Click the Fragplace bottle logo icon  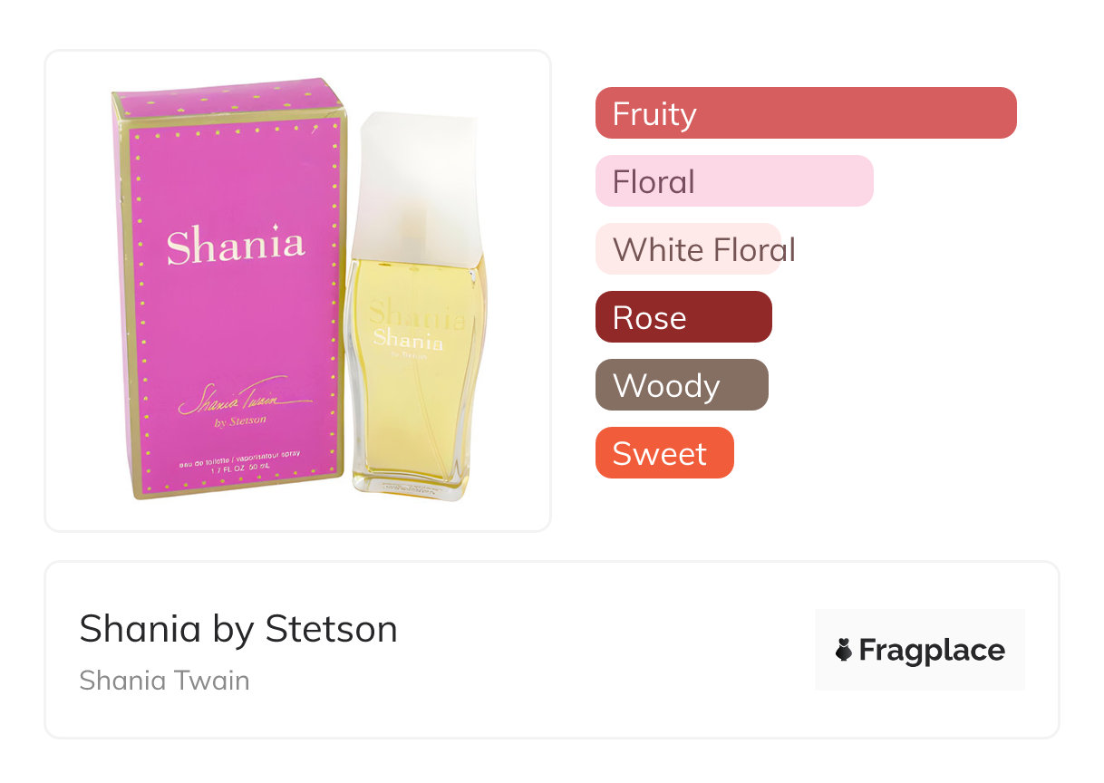point(844,650)
